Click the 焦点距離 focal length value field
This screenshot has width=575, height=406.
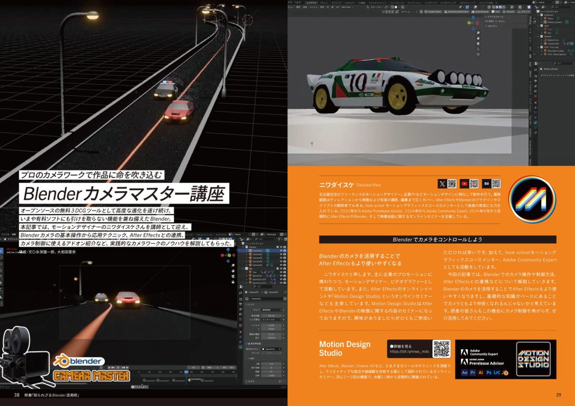[x=271, y=316]
